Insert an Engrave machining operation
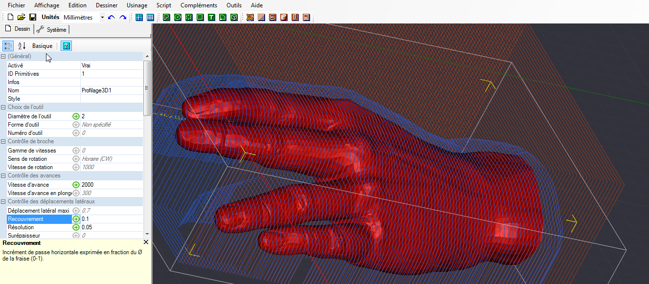Image resolution: width=649 pixels, height=284 pixels. coord(272,17)
